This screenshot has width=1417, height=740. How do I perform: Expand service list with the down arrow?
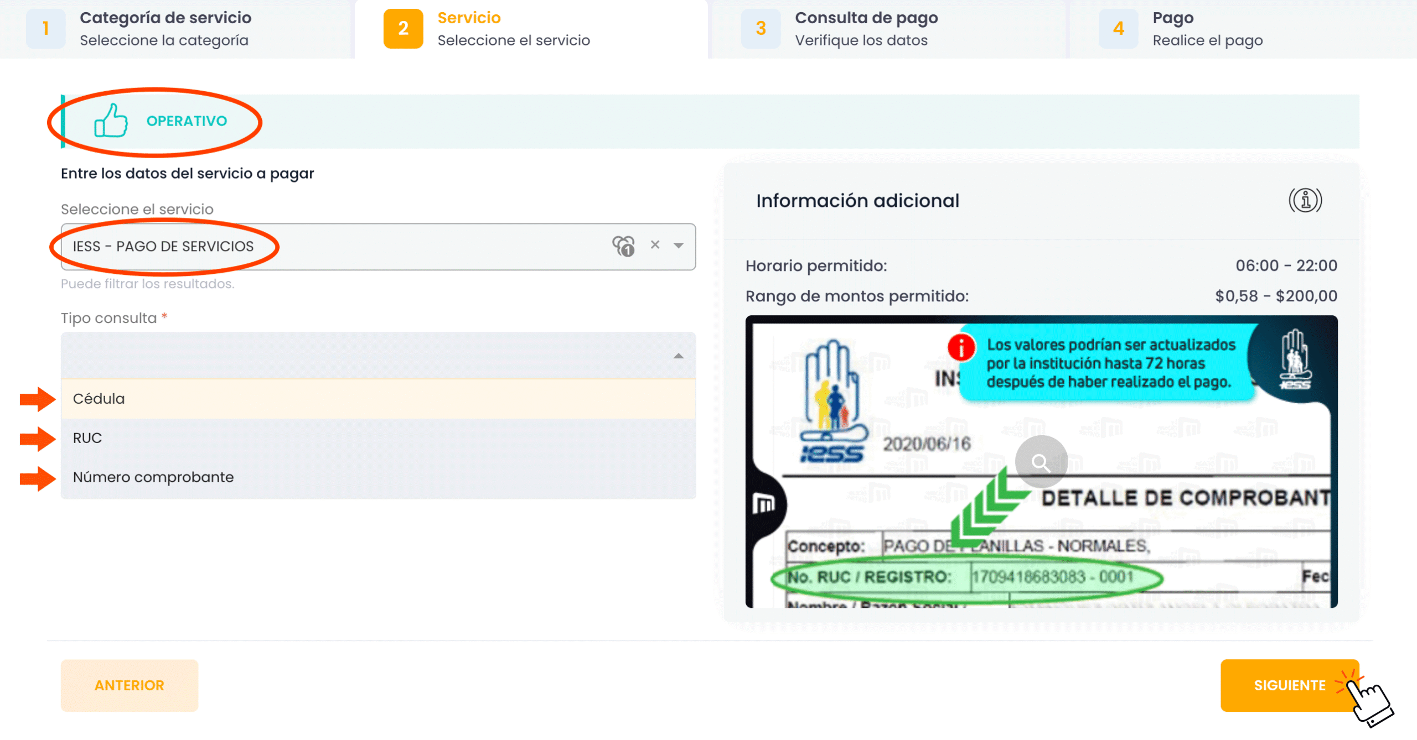pos(679,246)
